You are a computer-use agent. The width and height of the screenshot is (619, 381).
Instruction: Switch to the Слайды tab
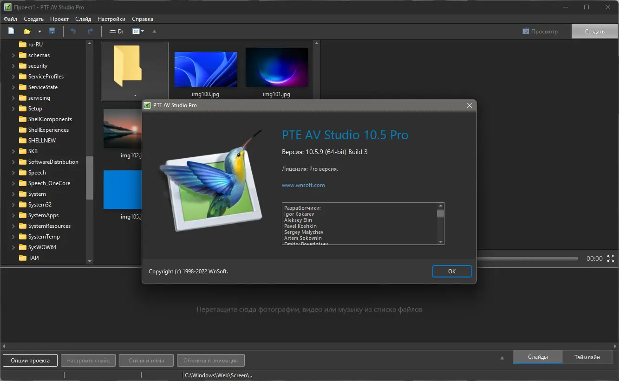point(538,357)
